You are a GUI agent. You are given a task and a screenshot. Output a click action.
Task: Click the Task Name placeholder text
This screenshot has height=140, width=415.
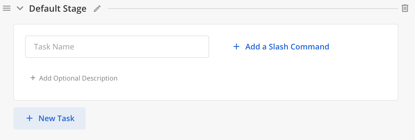[54, 47]
